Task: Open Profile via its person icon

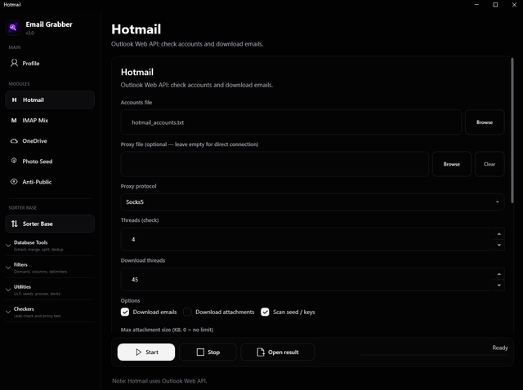Action: pyautogui.click(x=14, y=63)
